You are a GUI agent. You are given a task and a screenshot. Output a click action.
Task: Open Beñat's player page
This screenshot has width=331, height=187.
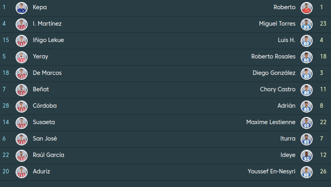41,90
